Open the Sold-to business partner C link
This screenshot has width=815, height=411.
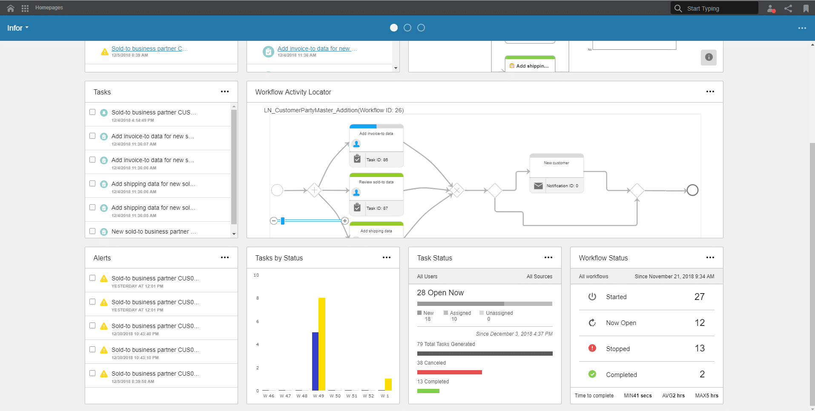pos(149,48)
